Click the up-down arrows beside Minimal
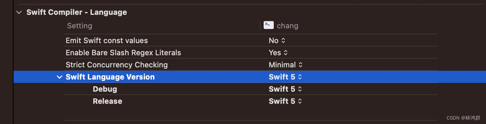486x124 pixels. pos(301,65)
